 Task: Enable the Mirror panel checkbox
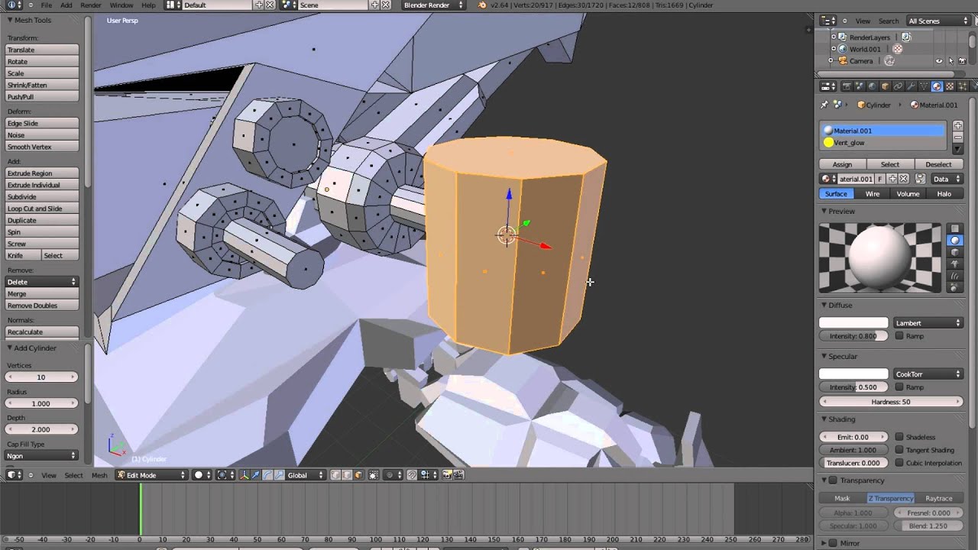click(x=833, y=543)
